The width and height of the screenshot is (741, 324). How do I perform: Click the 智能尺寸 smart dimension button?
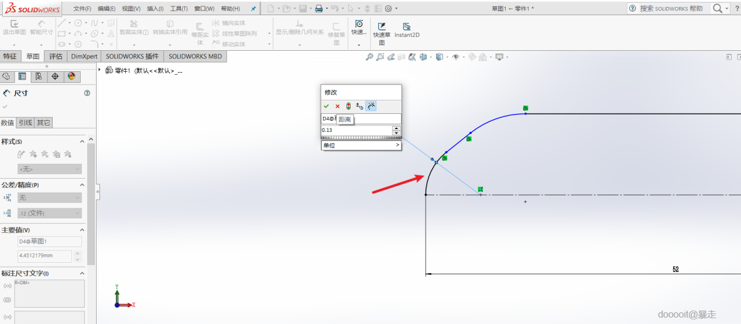pos(41,27)
